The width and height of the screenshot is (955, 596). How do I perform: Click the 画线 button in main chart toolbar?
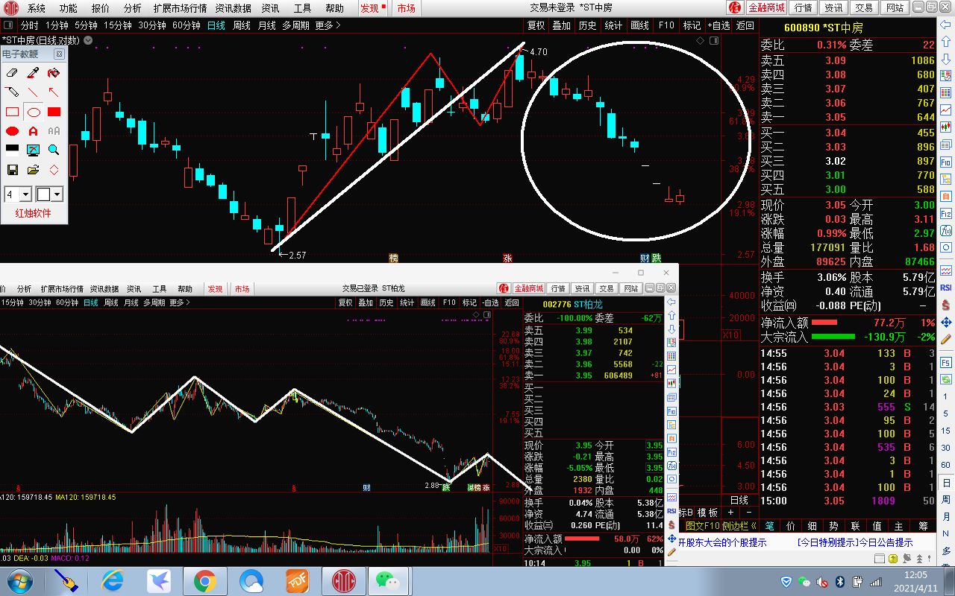640,25
